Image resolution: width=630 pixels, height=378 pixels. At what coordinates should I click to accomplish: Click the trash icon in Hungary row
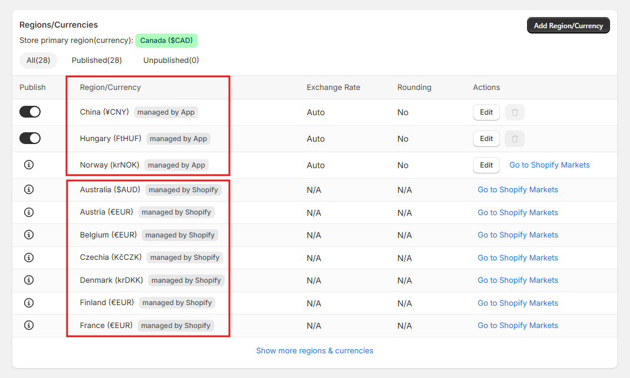point(514,139)
